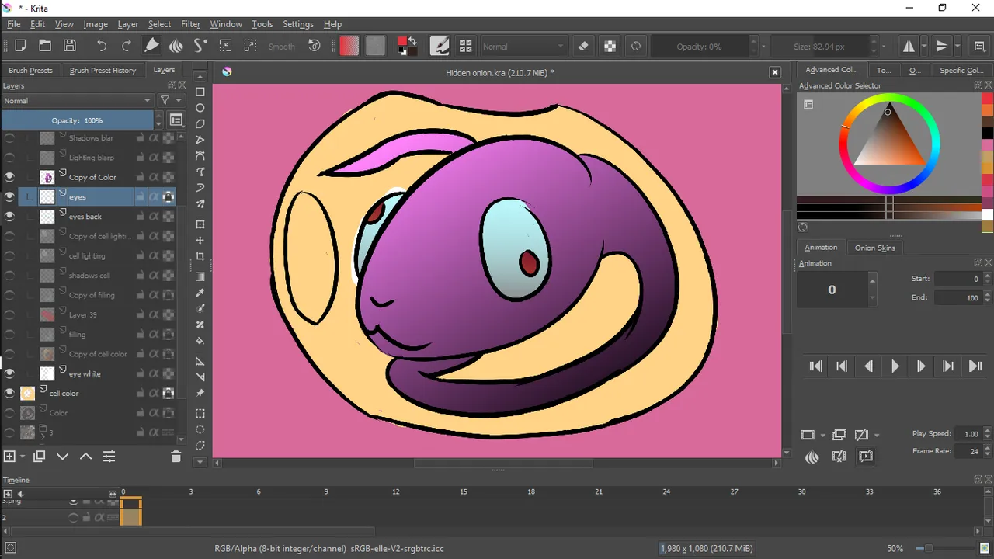Viewport: 994px width, 559px height.
Task: Save the document with floppy icon
Action: (x=70, y=46)
